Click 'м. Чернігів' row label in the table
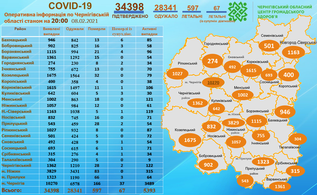The image size is (317, 195). (x=13, y=183)
